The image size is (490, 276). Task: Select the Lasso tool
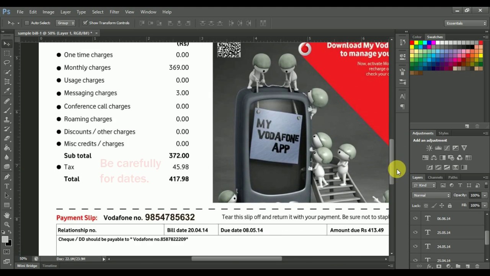[x=7, y=62]
